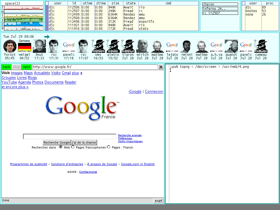Open Recherche avancée link
280x210 pixels.
(130, 135)
